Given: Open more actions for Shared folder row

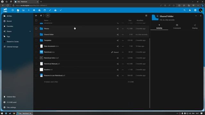Looking at the screenshot, I should pos(123,34).
